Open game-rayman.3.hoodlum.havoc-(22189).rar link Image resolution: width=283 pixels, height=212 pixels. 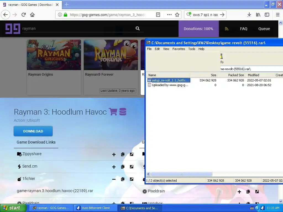coord(55,191)
